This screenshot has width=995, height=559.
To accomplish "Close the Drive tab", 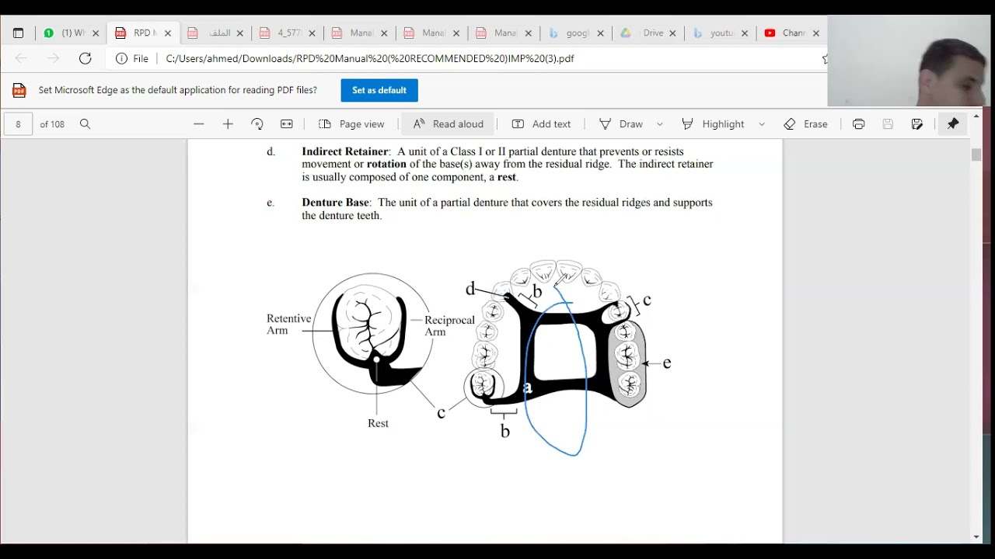I will coord(672,33).
